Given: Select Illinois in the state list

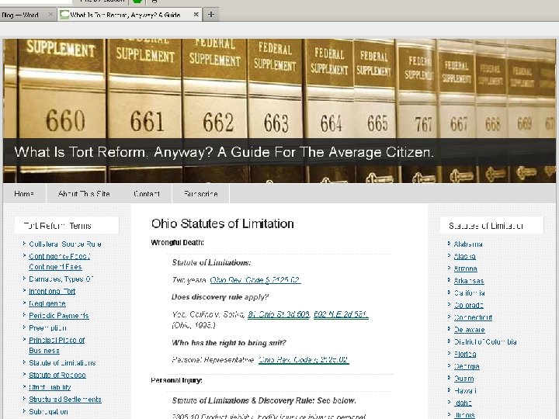Looking at the screenshot, I should coord(464,415).
